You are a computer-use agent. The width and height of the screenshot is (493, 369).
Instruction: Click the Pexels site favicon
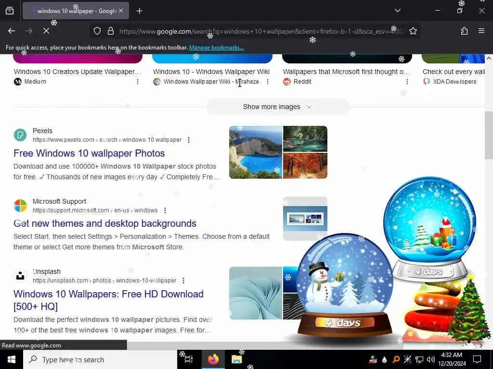point(20,135)
